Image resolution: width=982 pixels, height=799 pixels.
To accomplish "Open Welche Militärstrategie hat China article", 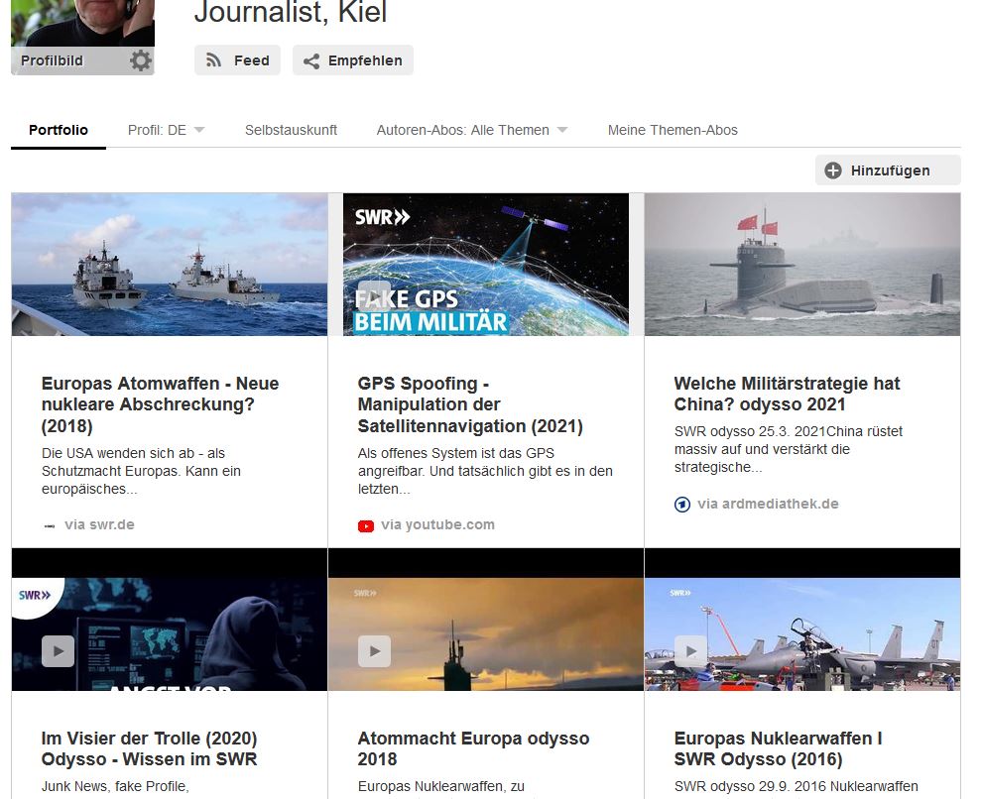I will [x=787, y=394].
